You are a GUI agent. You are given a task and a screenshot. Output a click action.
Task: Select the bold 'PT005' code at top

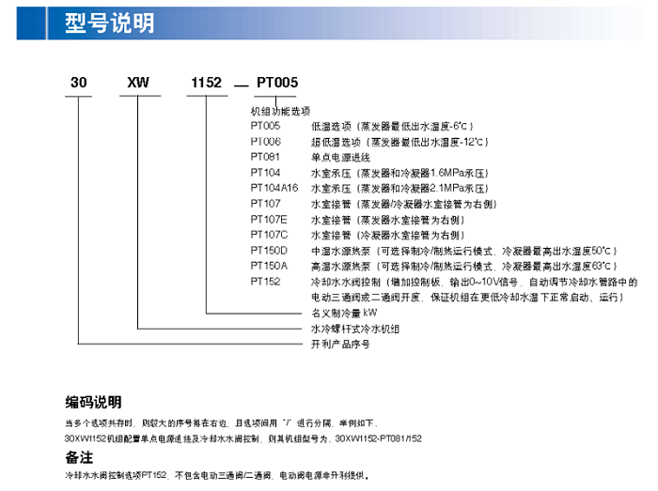pyautogui.click(x=276, y=84)
